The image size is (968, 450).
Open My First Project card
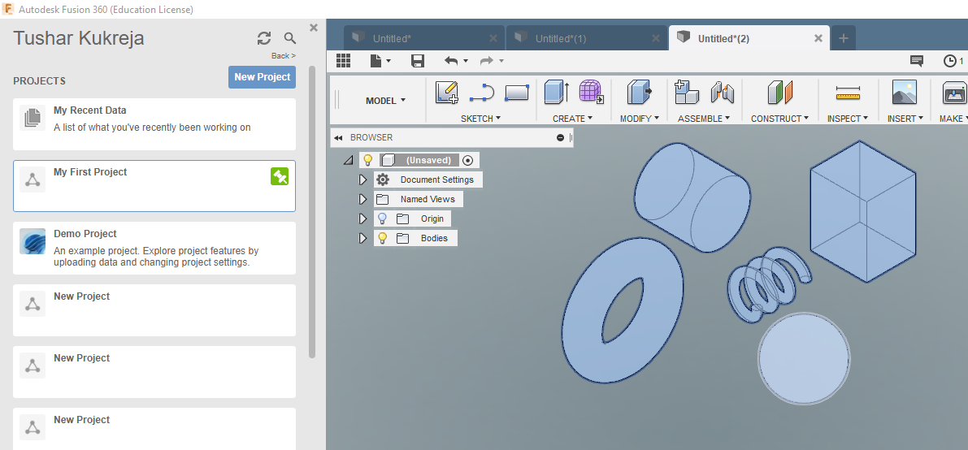(x=154, y=186)
